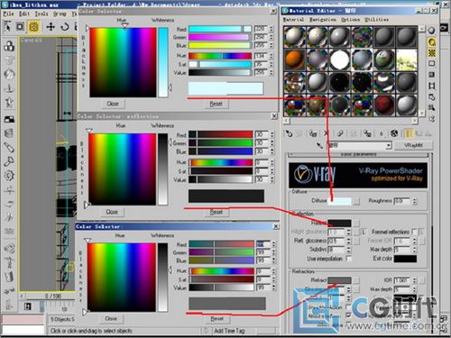The height and width of the screenshot is (338, 451).
Task: Click the VRayMtl material type button
Action: coord(413,145)
